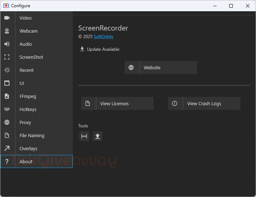The image size is (256, 197).
Task: Open the Recent tab
Action: coord(37,70)
